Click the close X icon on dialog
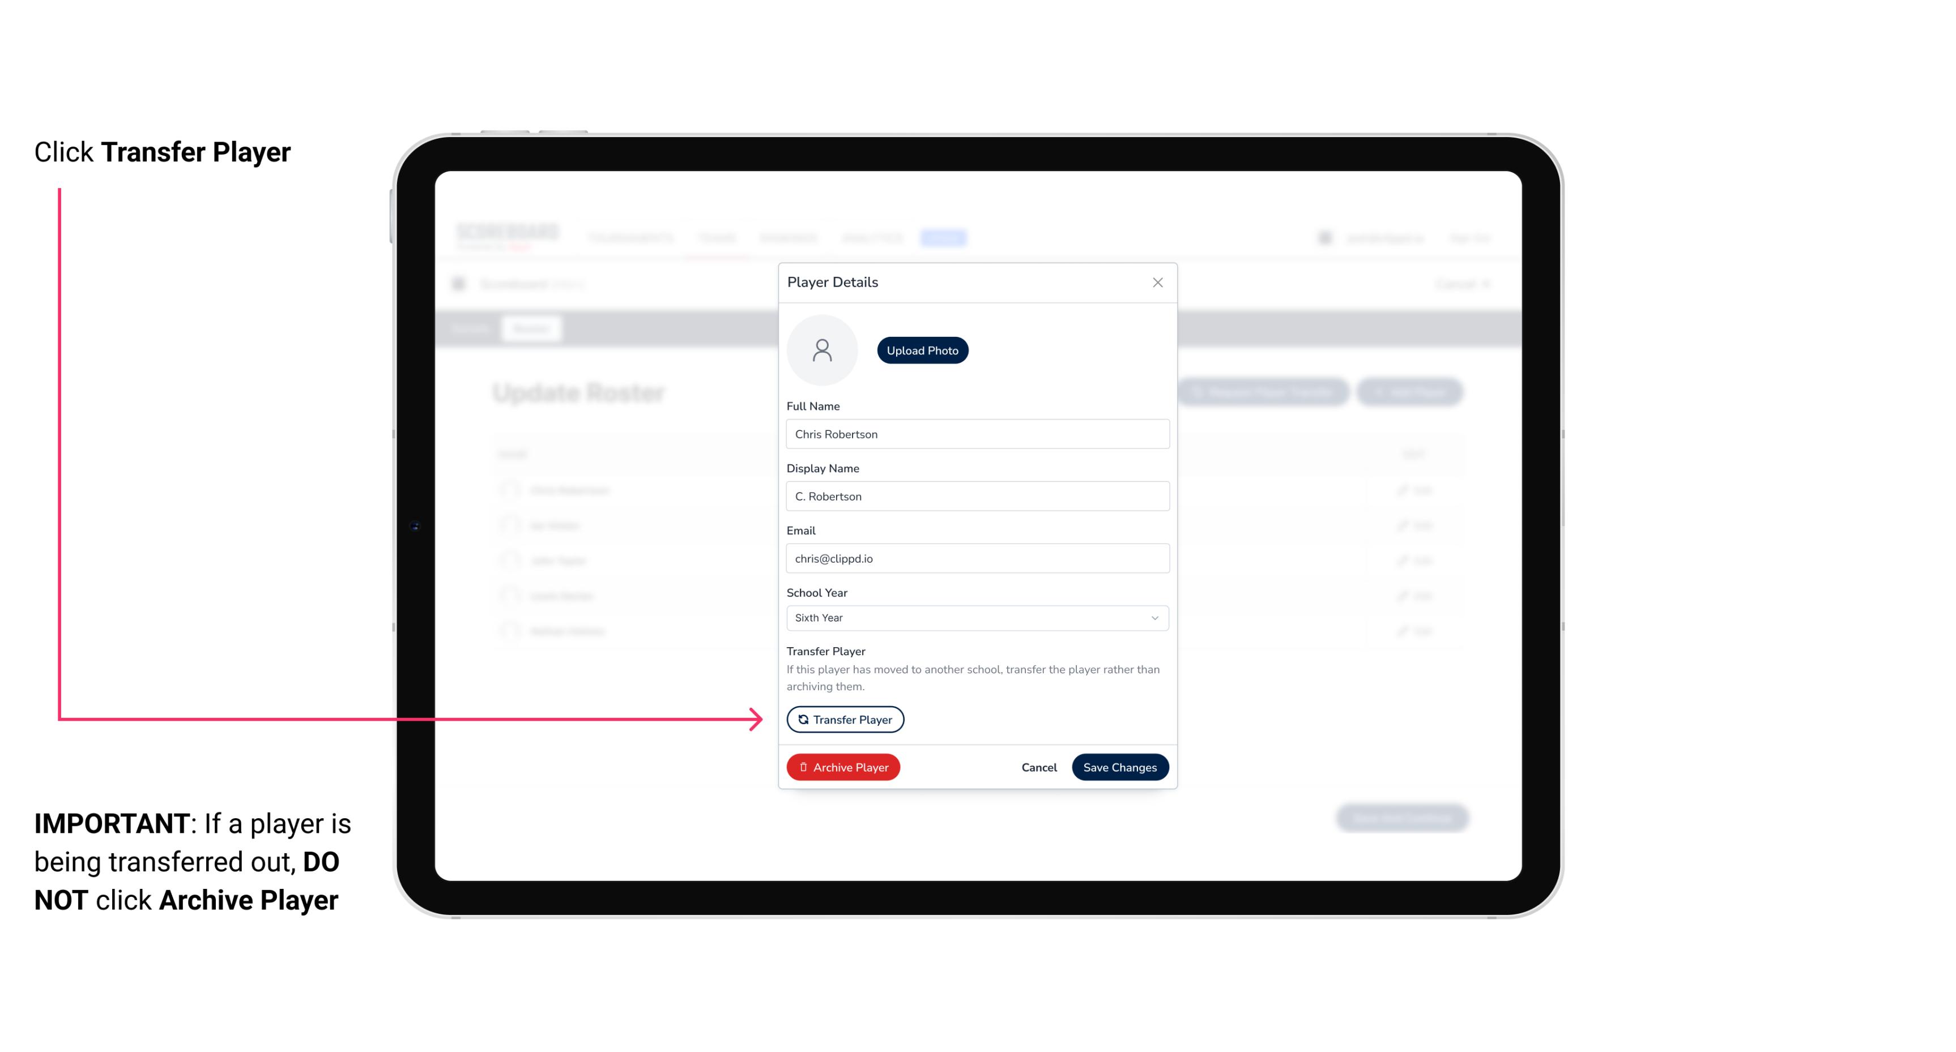Image resolution: width=1956 pixels, height=1052 pixels. click(x=1156, y=281)
